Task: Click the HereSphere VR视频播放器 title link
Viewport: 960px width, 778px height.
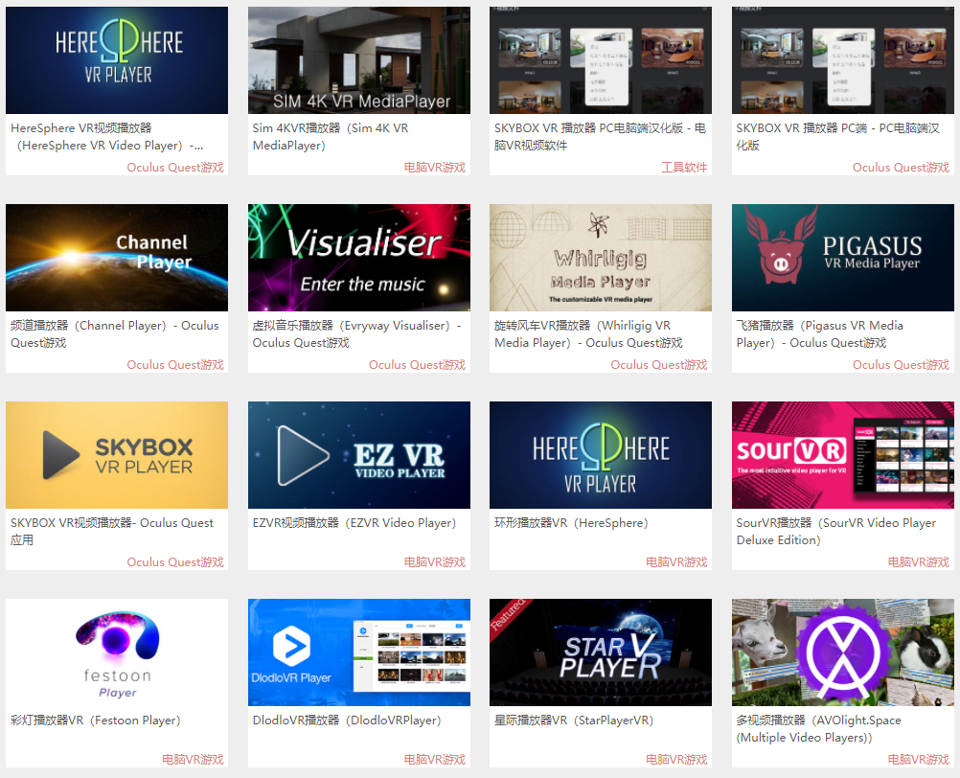Action: tap(107, 136)
